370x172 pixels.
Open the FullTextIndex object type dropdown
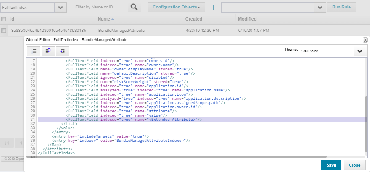point(60,8)
